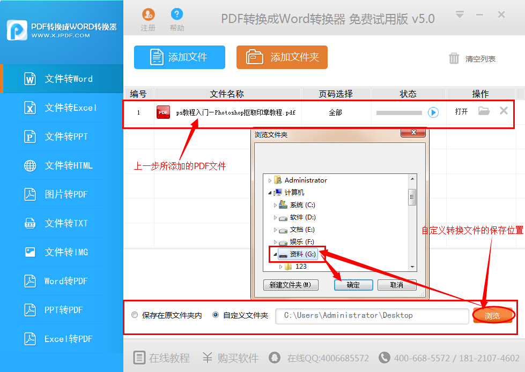
Task: Click the conversion progress bar in row 1
Action: (399, 113)
